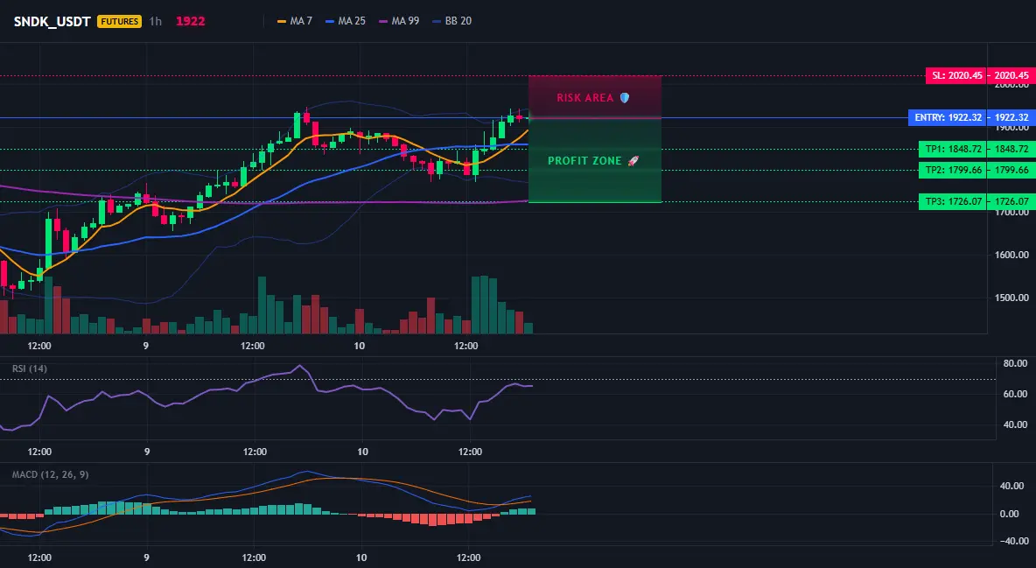Click the shield icon in Risk Area
Screen dimensions: 1036x568
624,98
